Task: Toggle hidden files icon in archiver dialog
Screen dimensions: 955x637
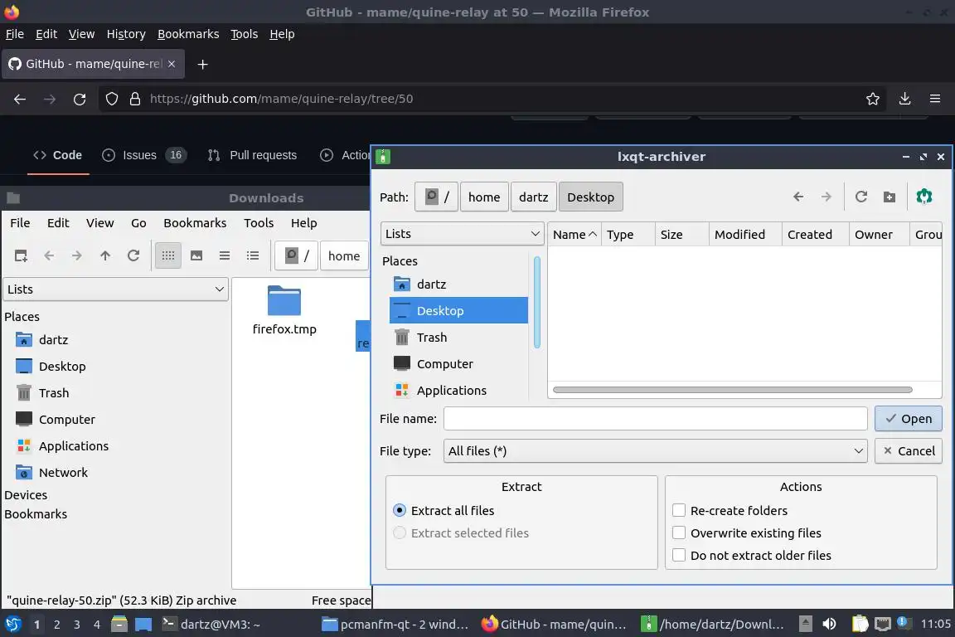Action: click(x=924, y=197)
